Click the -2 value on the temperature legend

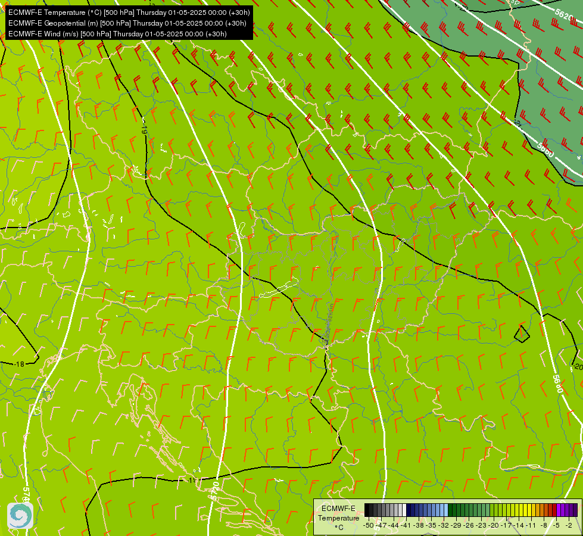pyautogui.click(x=569, y=525)
